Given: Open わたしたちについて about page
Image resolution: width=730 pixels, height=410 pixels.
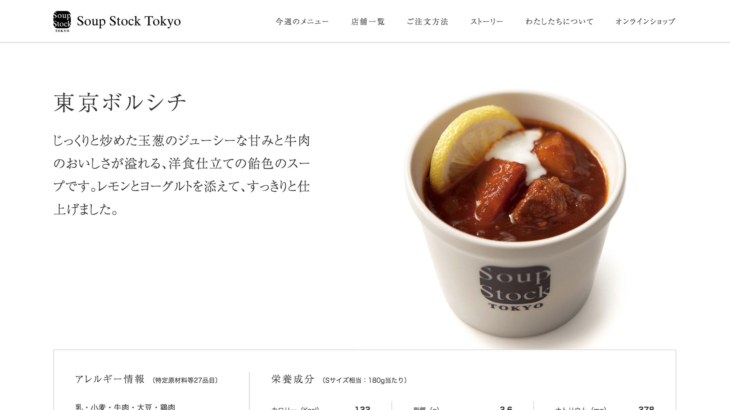Looking at the screenshot, I should click(559, 22).
